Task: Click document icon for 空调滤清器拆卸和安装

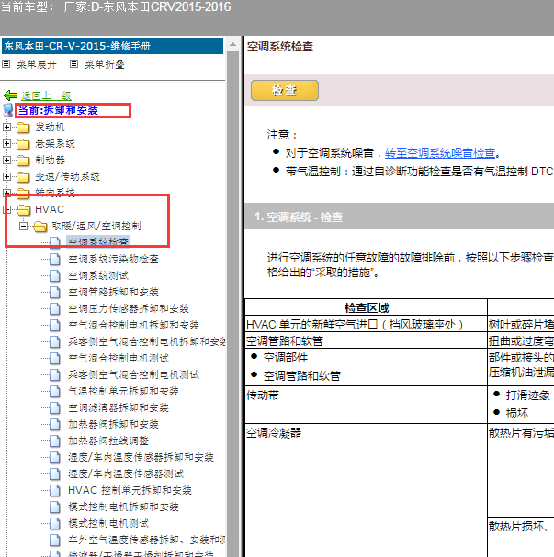Action: click(x=55, y=407)
